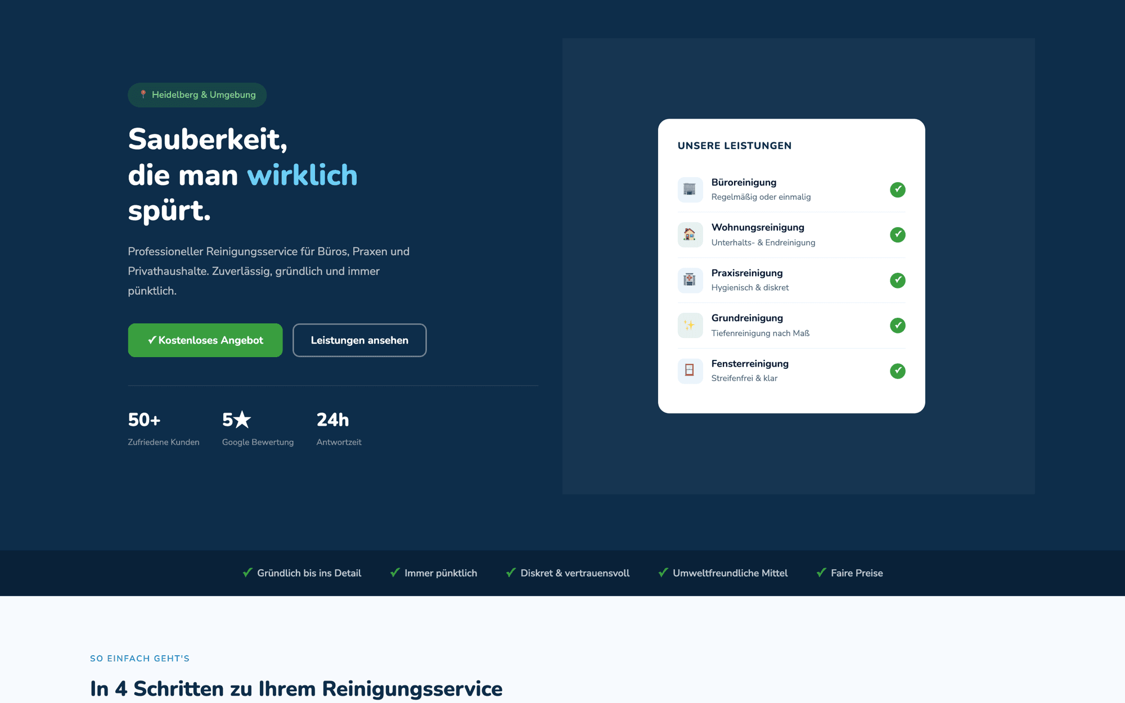Select the Praxisreinigung service title
The height and width of the screenshot is (703, 1125).
coord(747,273)
